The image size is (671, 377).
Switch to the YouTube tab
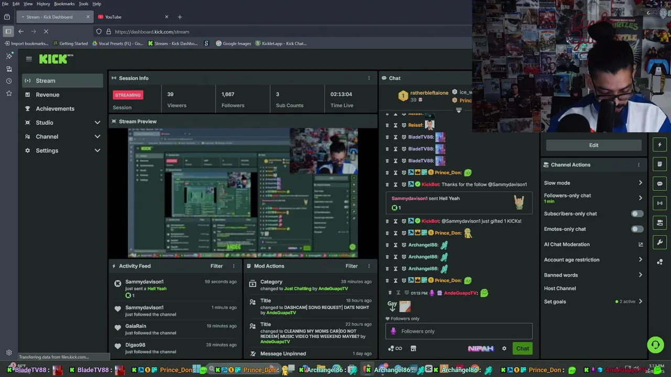[134, 17]
